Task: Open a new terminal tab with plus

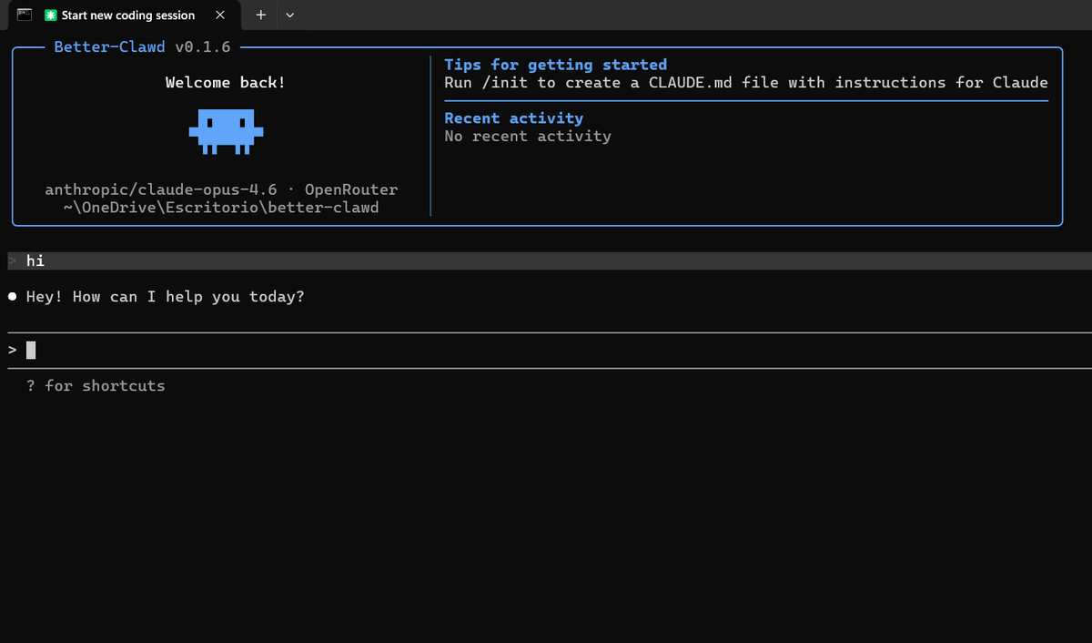Action: click(x=261, y=15)
